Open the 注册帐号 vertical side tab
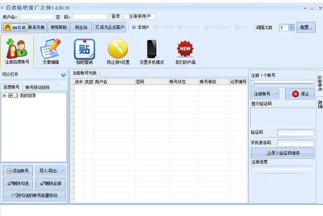Screen dimensions: 323x216 pos(320,83)
